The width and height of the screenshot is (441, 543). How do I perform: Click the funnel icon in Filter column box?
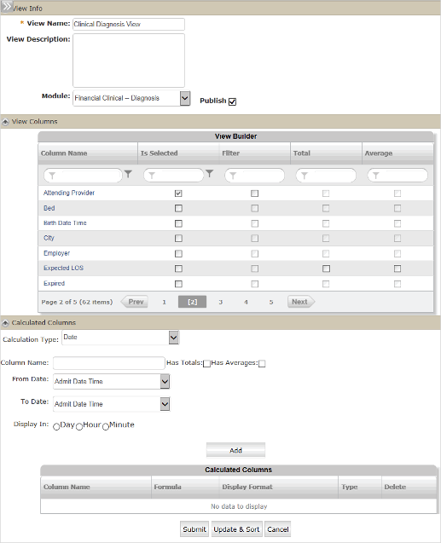(x=233, y=176)
